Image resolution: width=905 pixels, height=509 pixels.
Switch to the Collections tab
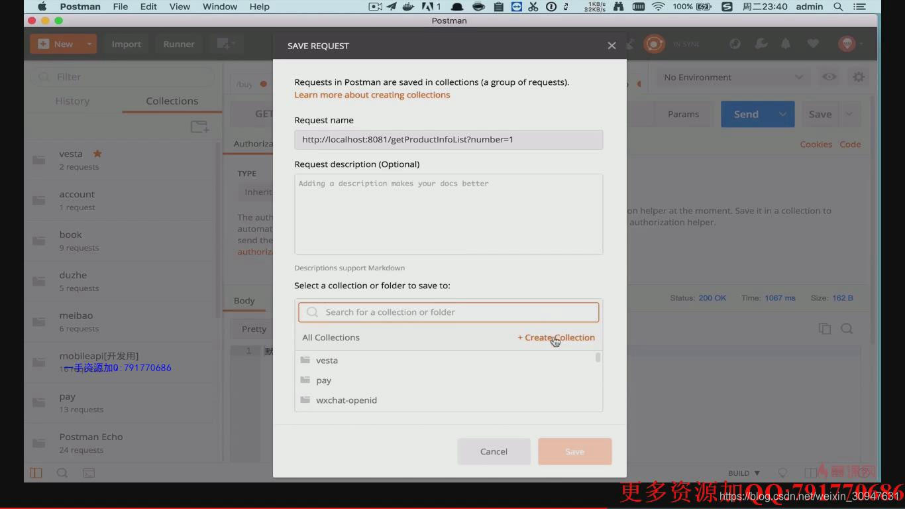point(172,101)
